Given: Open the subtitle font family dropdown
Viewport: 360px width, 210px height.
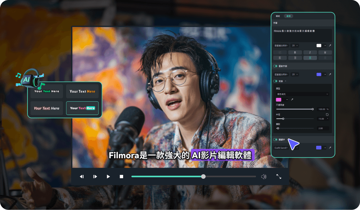Looking at the screenshot, I should (281, 45).
